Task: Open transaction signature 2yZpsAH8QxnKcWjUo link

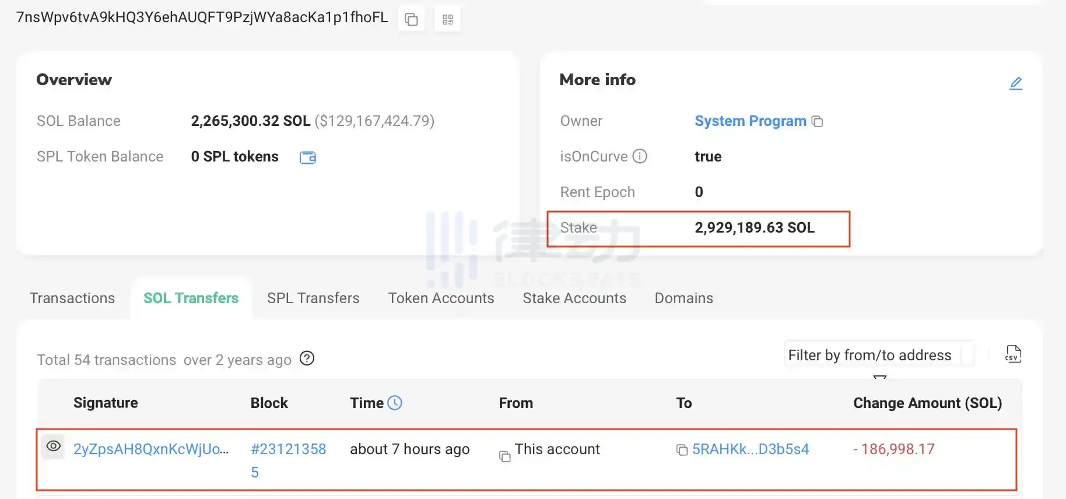Action: tap(151, 449)
